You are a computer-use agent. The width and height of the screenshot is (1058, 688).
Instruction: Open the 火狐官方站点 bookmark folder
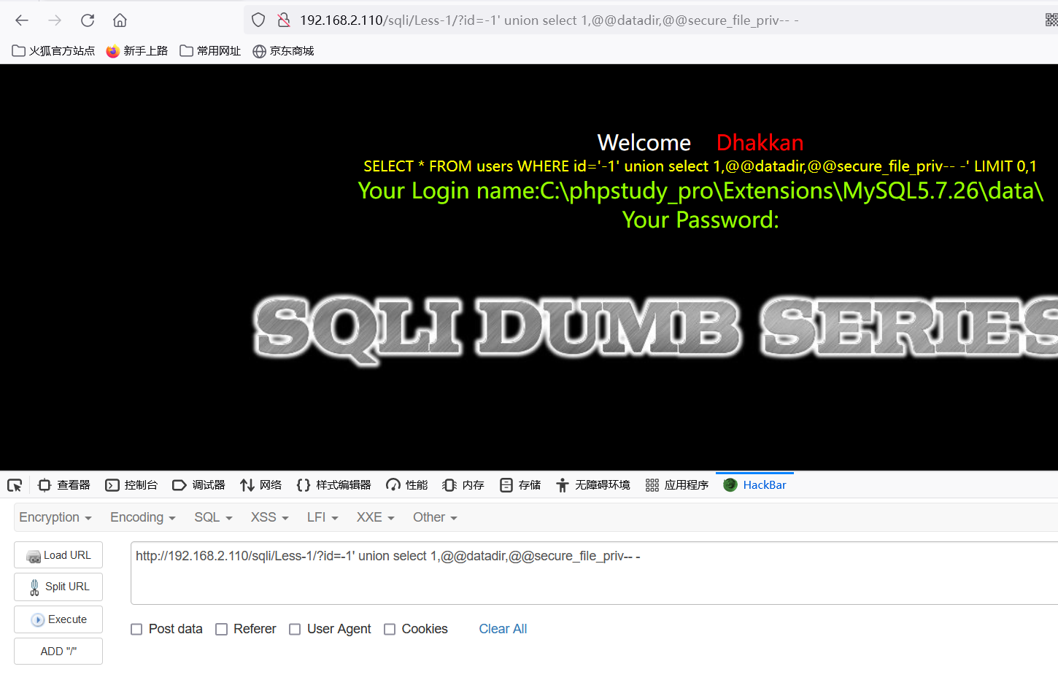click(53, 51)
